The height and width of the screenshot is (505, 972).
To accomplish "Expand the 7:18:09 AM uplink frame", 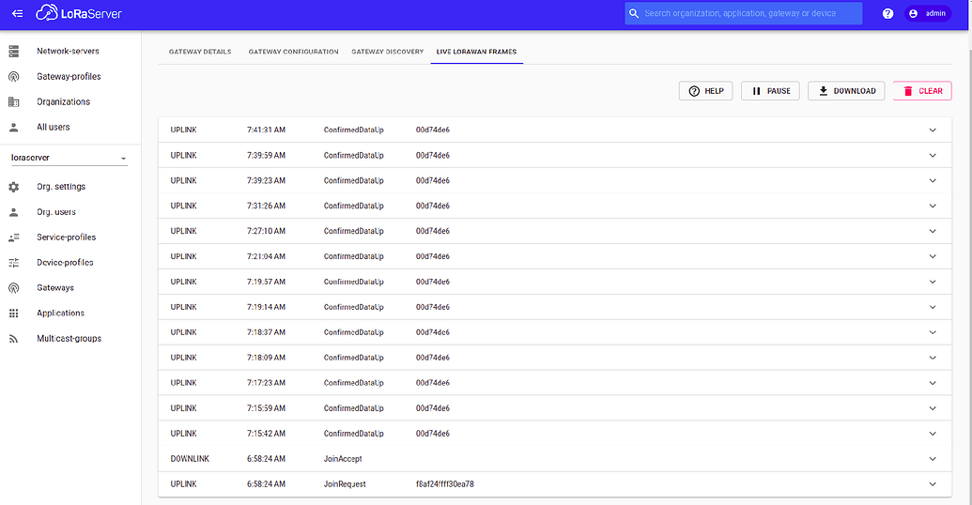I will tap(933, 358).
